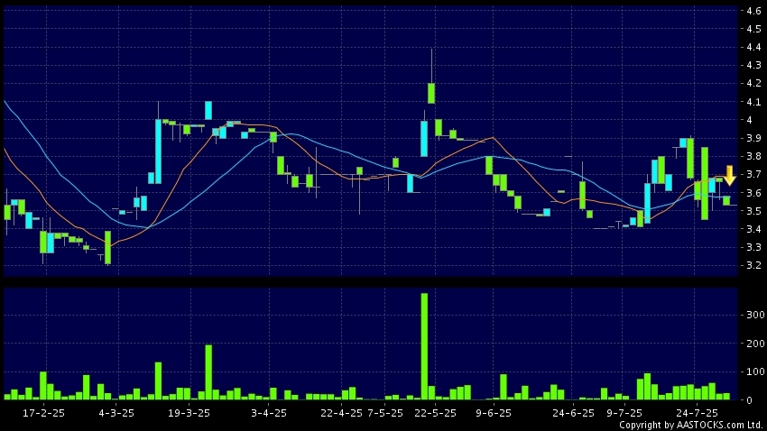Viewport: 767px width, 431px height.
Task: Click the 4-3-25 date label
Action: (116, 413)
